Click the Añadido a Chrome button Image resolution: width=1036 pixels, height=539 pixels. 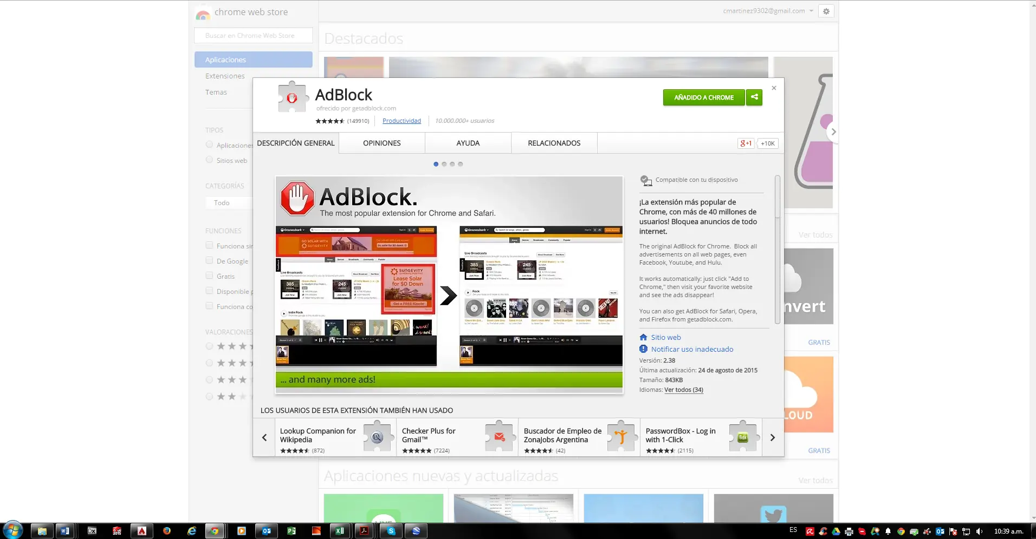(704, 97)
